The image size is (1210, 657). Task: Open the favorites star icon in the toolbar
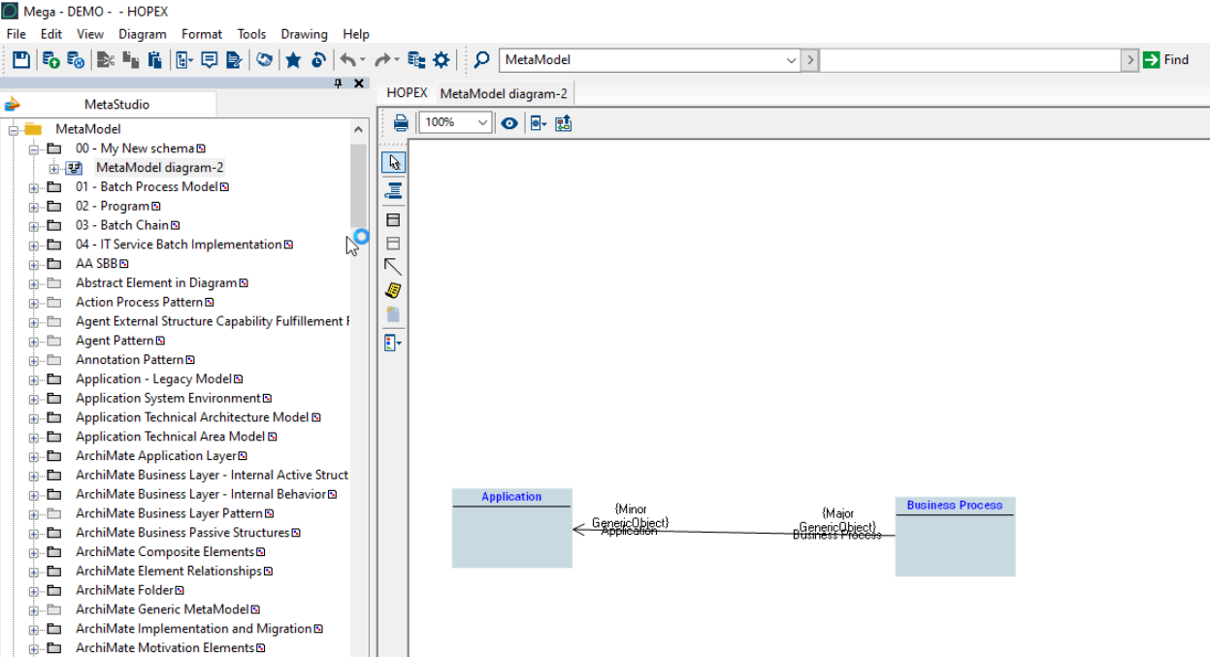(293, 59)
